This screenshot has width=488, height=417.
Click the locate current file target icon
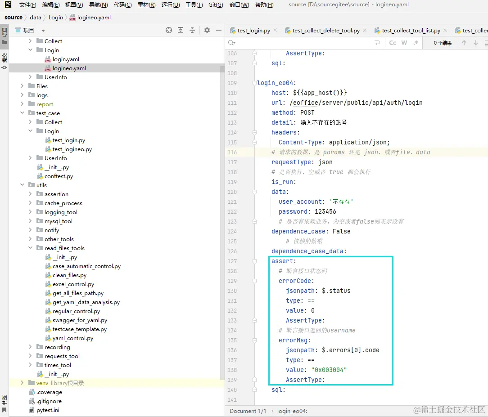169,30
